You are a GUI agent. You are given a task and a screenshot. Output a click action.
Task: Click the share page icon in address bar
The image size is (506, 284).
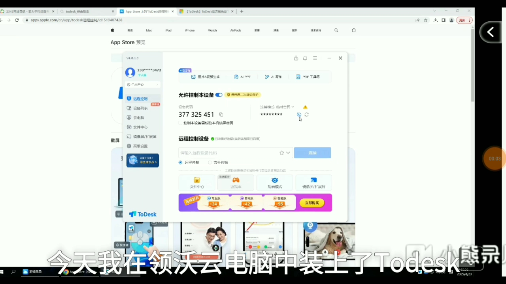417,20
